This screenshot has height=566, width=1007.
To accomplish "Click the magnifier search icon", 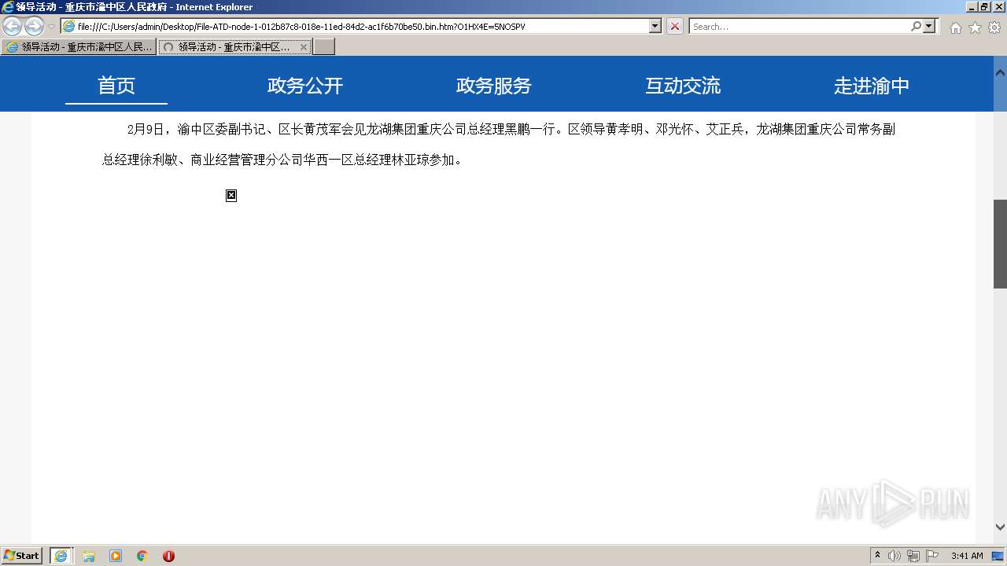I will coord(916,26).
